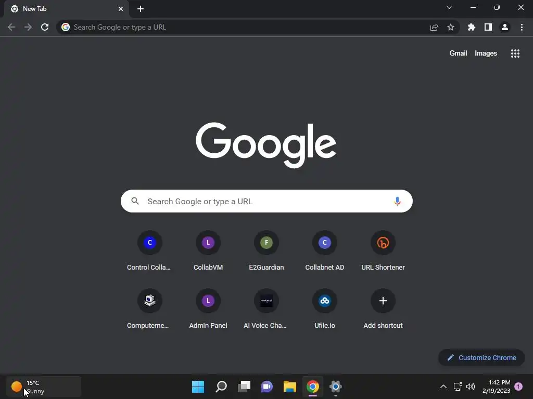The image size is (533, 399).
Task: Open the volume tray icon
Action: click(471, 387)
